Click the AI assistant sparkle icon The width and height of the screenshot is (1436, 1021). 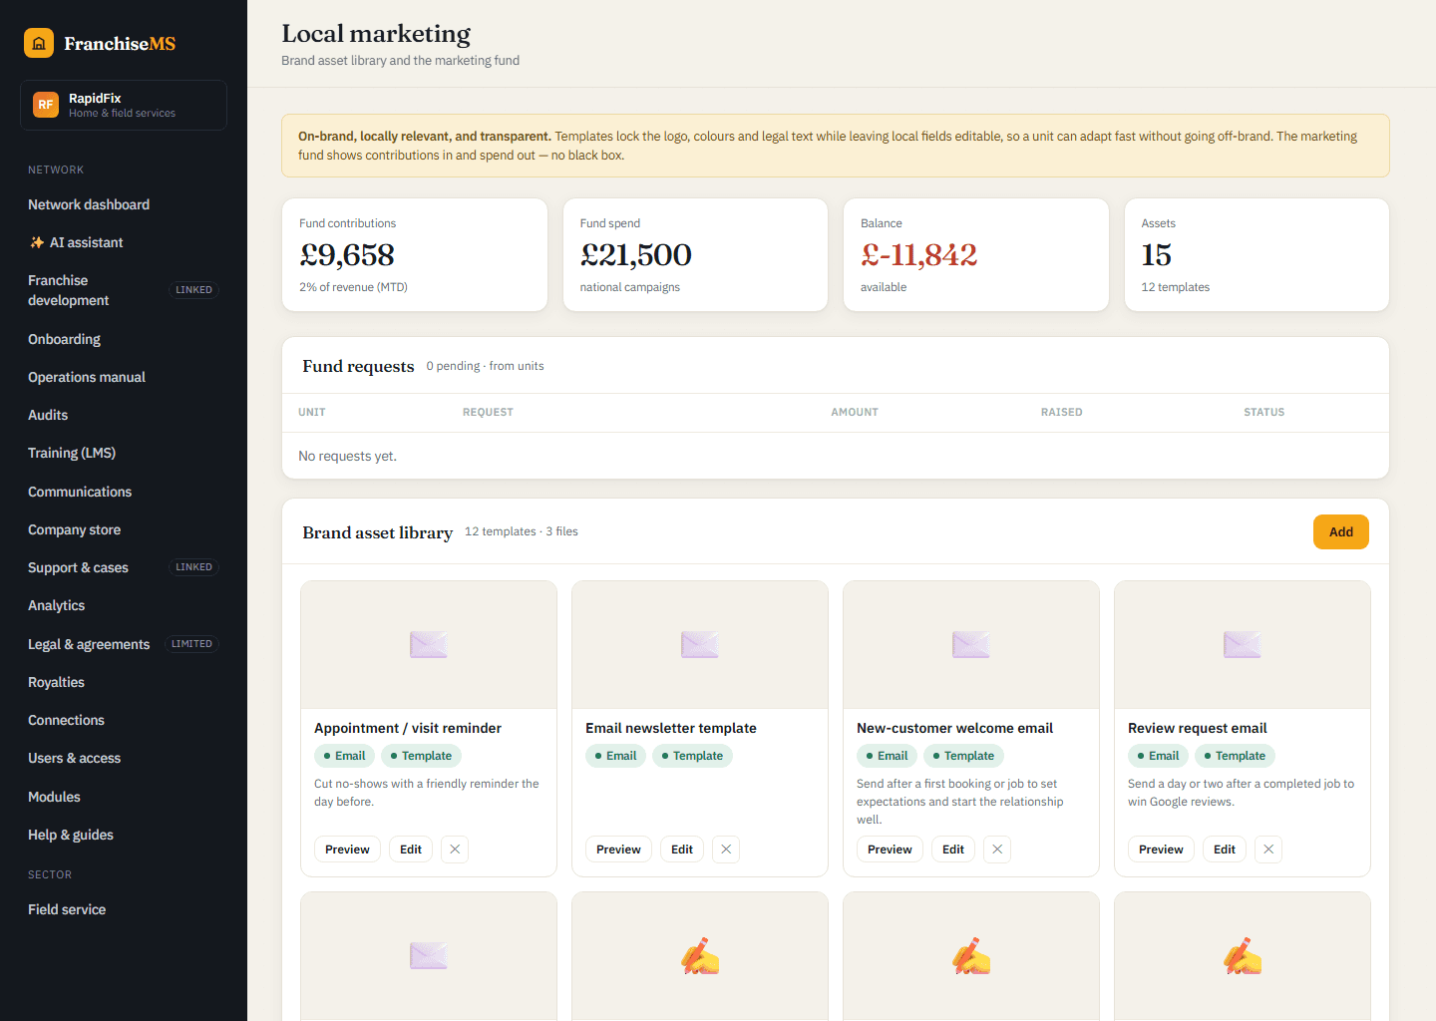[37, 242]
